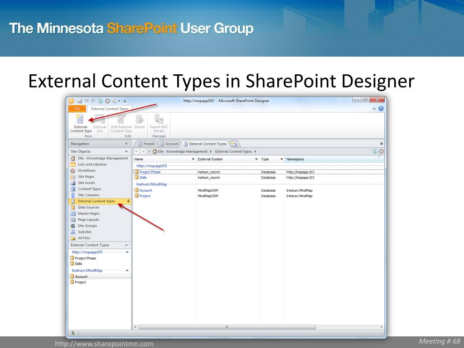Open a new tab with the new tab icon
Viewport: 464px width, 348px height.
[234, 144]
